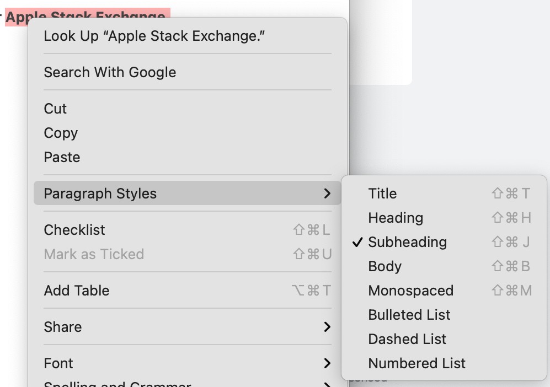550x387 pixels.
Task: Apply the Title style
Action: (x=382, y=193)
